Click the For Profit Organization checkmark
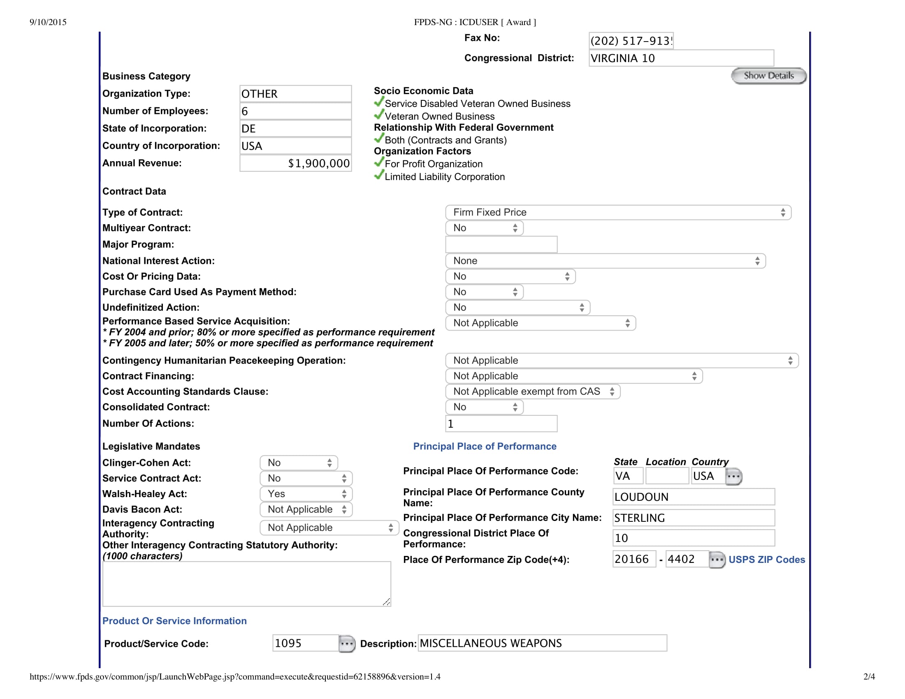 pos(379,162)
